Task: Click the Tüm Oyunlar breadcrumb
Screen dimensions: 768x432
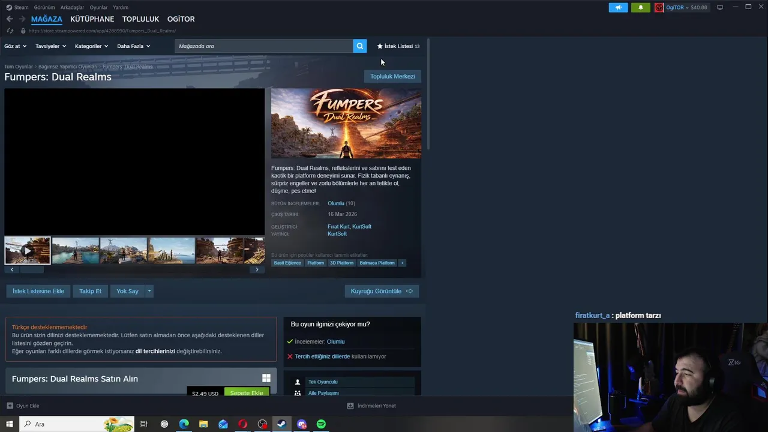Action: tap(19, 67)
